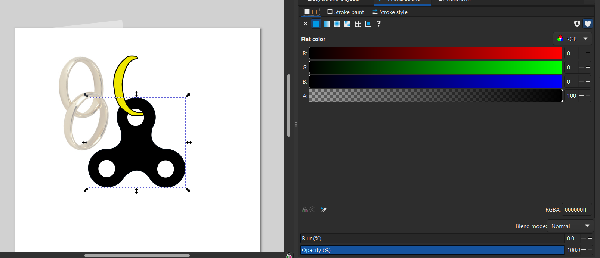Pick a color with the eyedropper icon

(324, 210)
